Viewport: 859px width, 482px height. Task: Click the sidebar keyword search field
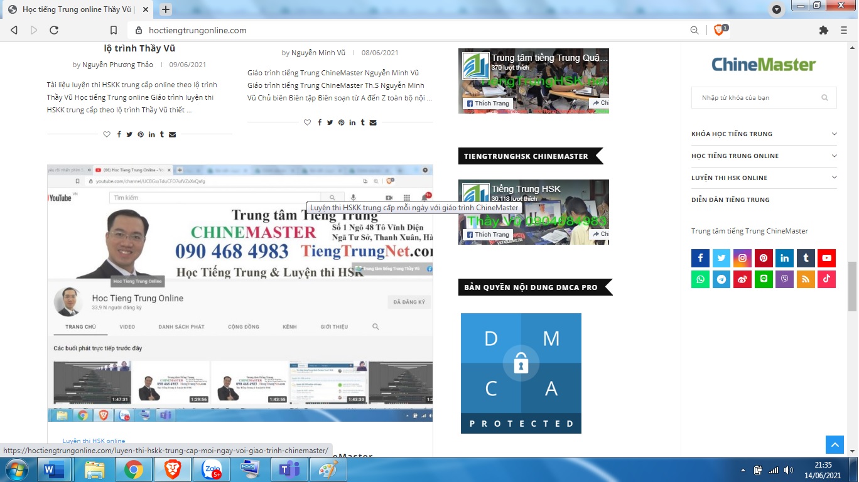[x=757, y=98]
